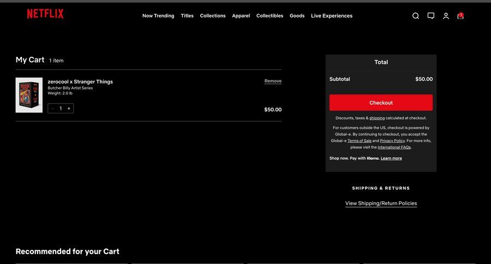Open the Now Trending menu
The height and width of the screenshot is (264, 491).
pyautogui.click(x=158, y=16)
